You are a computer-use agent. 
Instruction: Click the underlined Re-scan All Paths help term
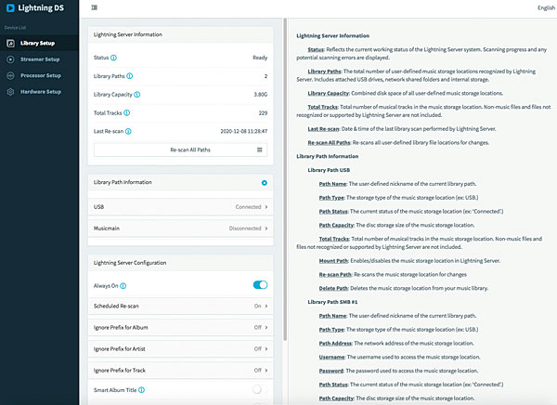[329, 142]
